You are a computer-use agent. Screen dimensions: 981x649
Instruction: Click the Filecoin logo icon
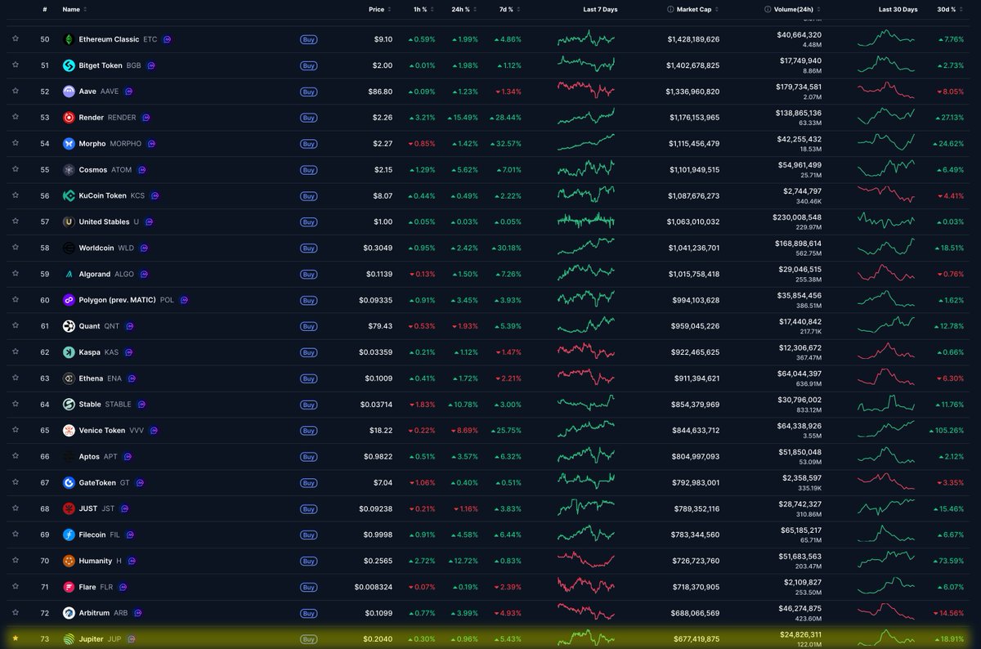pos(69,535)
